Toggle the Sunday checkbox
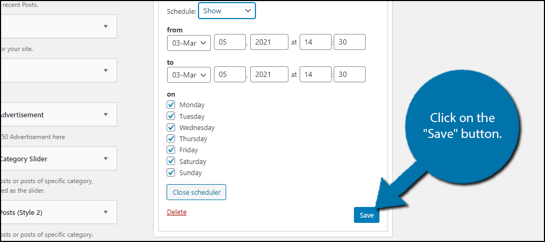The width and height of the screenshot is (545, 242). point(171,172)
